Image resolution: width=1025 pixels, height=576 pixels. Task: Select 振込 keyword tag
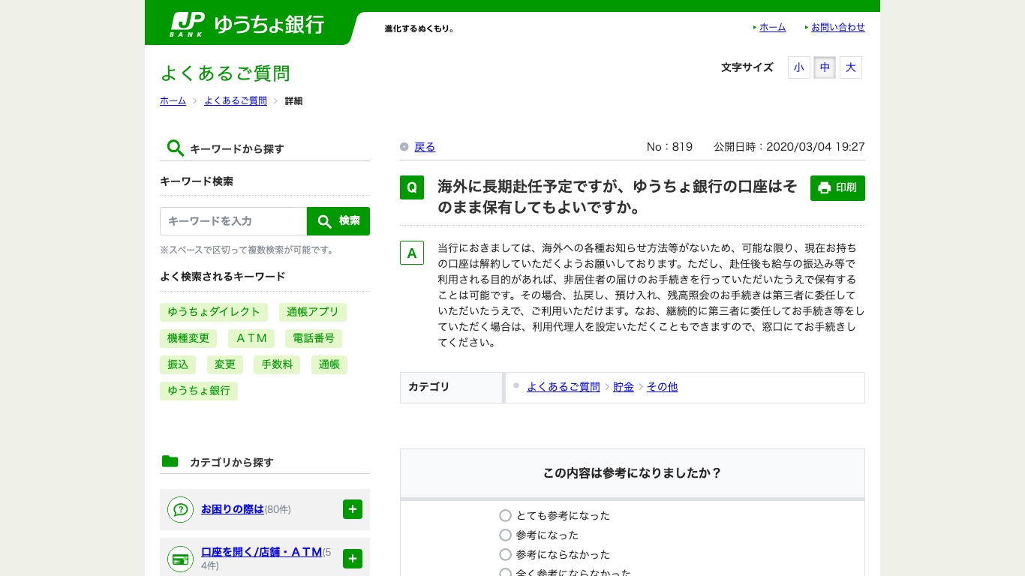coord(178,364)
